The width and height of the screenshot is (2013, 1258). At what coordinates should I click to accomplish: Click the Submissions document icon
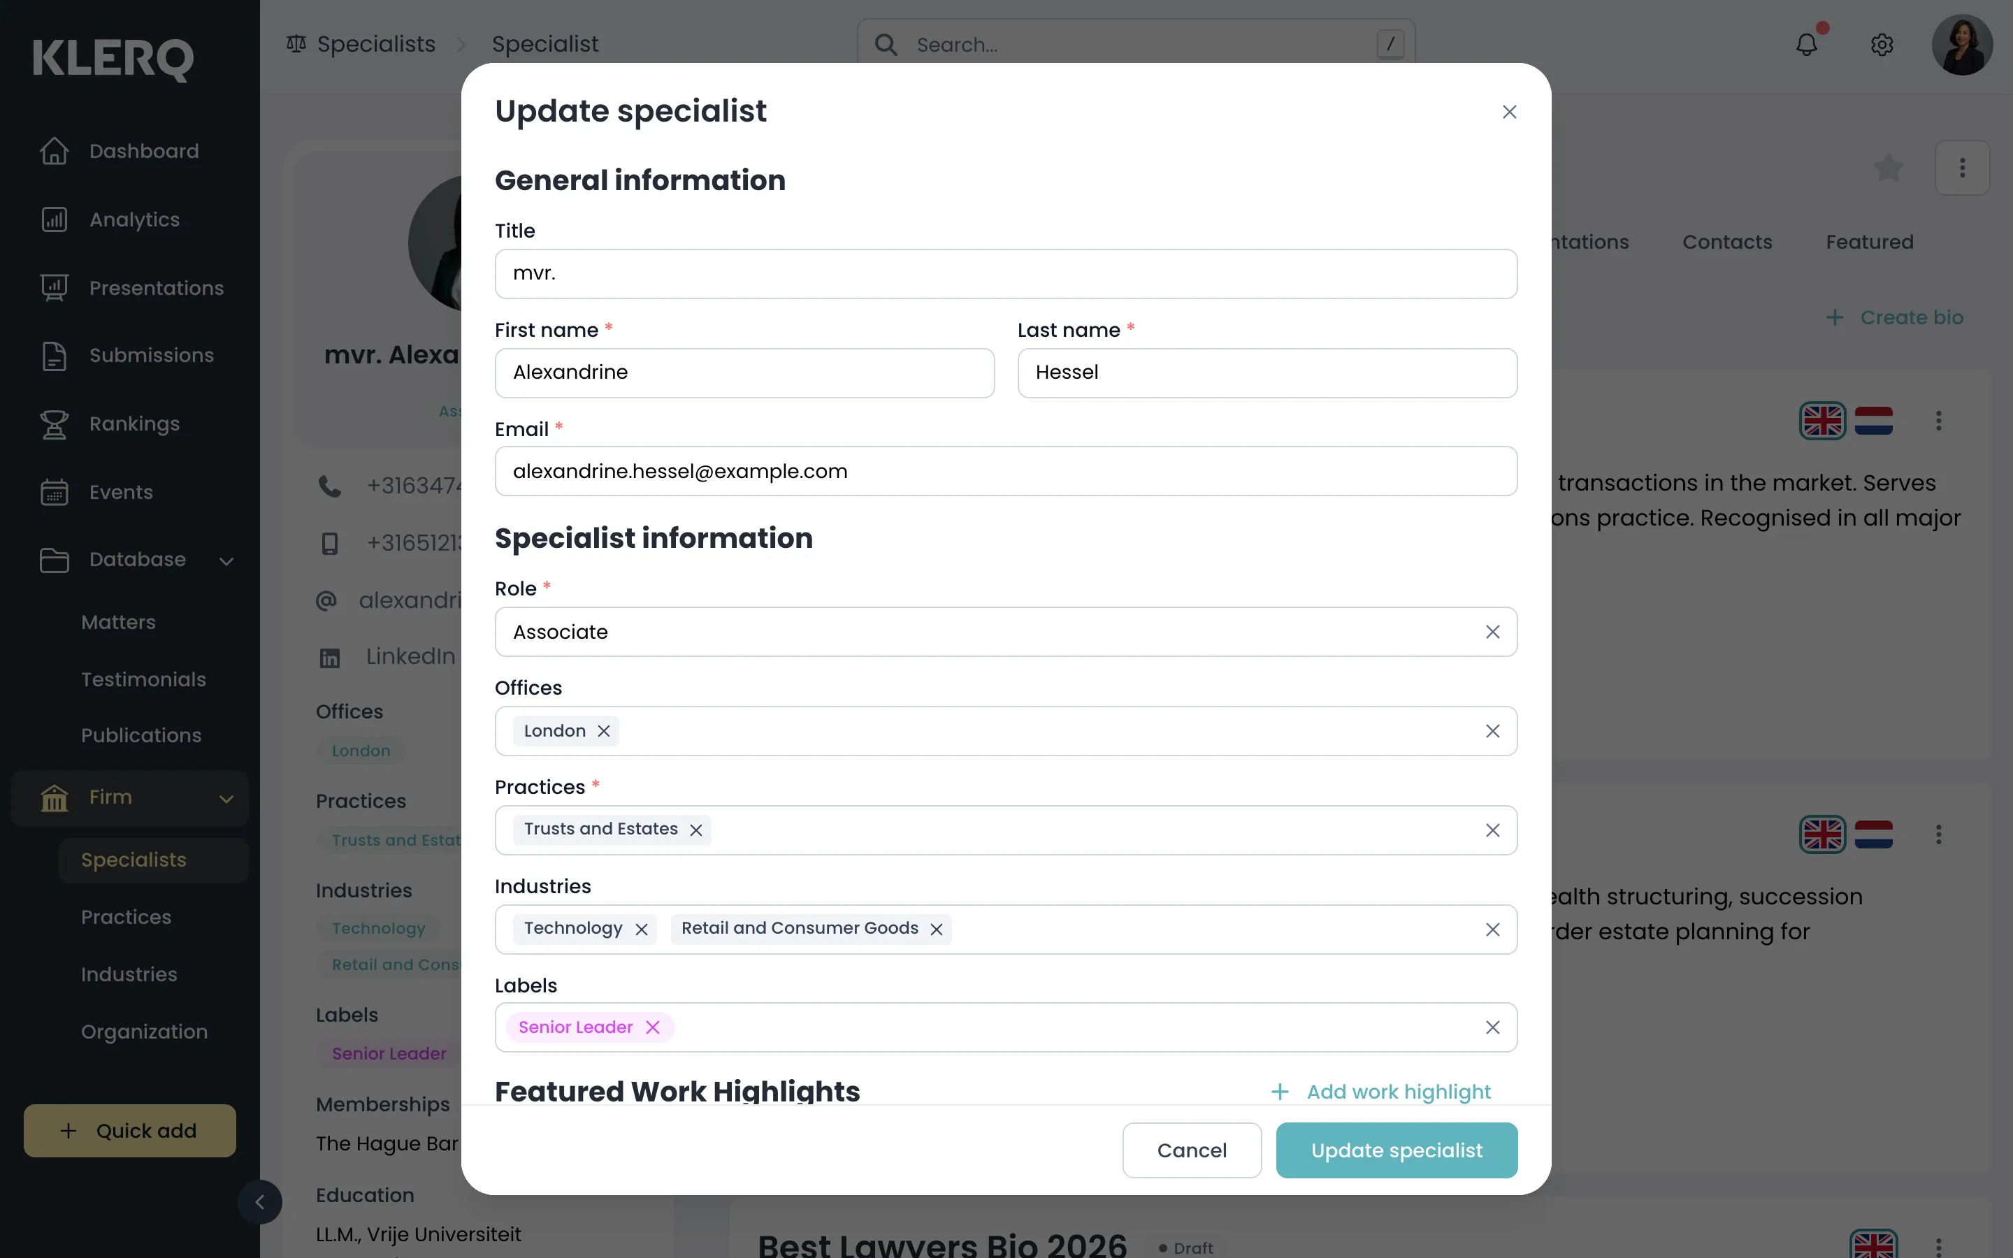pos(54,355)
